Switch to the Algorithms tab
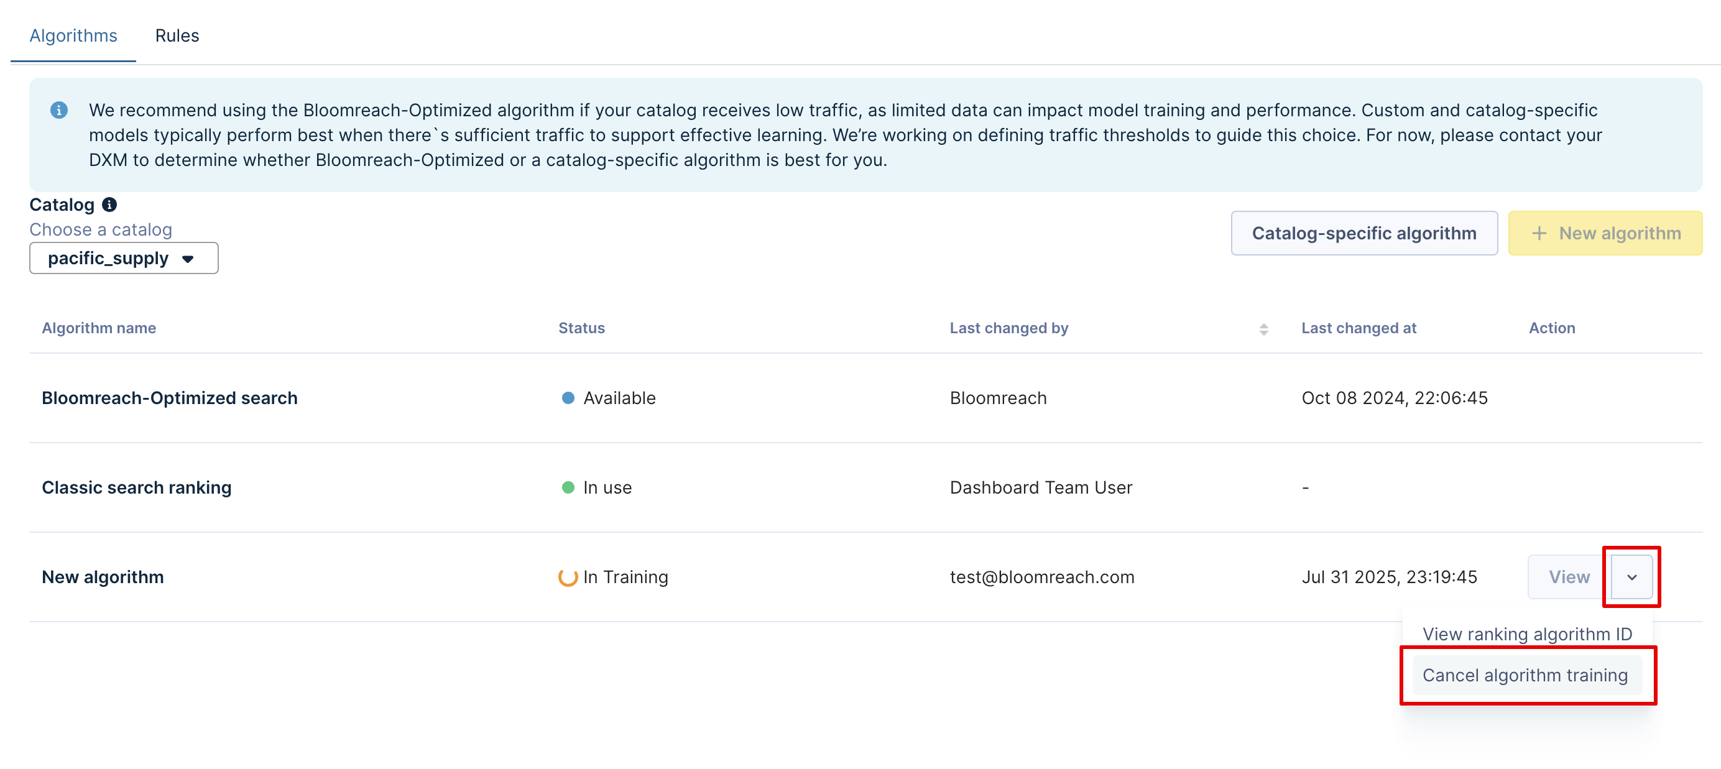Image resolution: width=1721 pixels, height=769 pixels. pyautogui.click(x=73, y=35)
